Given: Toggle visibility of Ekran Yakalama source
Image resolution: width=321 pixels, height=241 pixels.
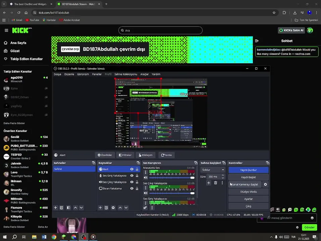Looking at the screenshot, I should [x=132, y=188].
